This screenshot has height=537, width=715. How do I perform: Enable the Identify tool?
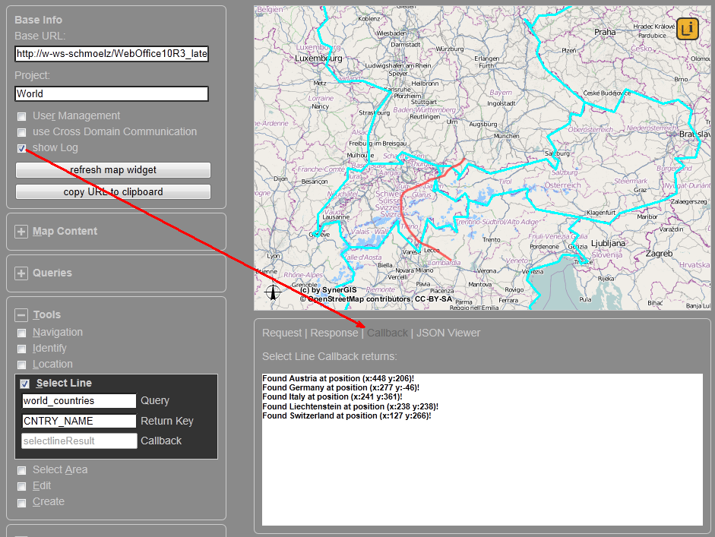pyautogui.click(x=21, y=348)
